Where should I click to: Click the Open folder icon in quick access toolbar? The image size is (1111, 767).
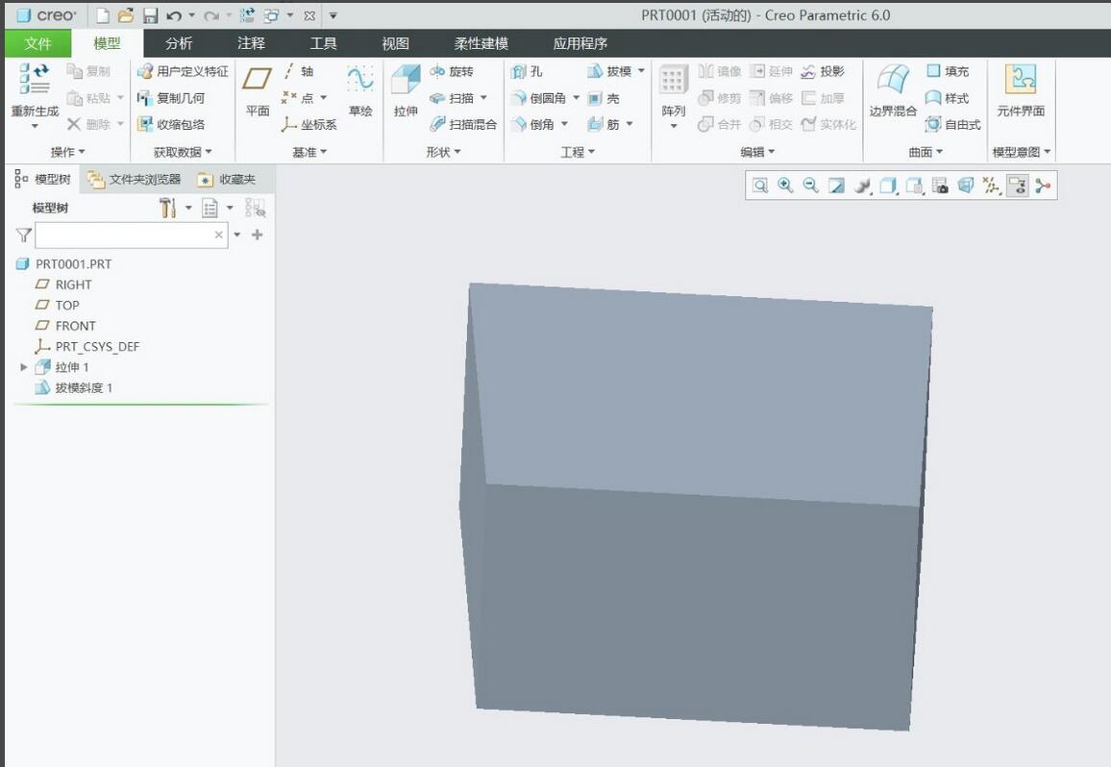pos(125,14)
